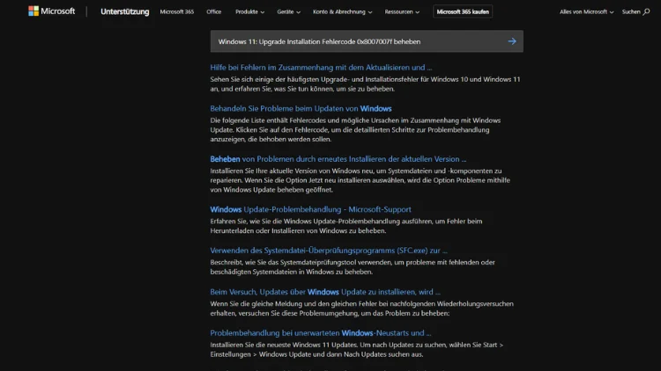This screenshot has height=371, width=661.
Task: Open Systemdatei-Überprüfungsprogramms (SFC.exe) result
Action: [x=329, y=251]
